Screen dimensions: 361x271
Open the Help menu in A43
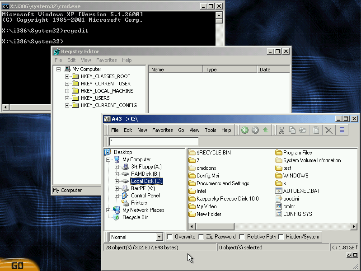226,130
